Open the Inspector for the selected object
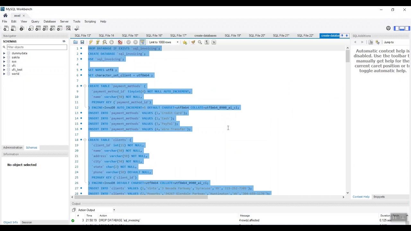The height and width of the screenshot is (231, 411). pos(22,29)
